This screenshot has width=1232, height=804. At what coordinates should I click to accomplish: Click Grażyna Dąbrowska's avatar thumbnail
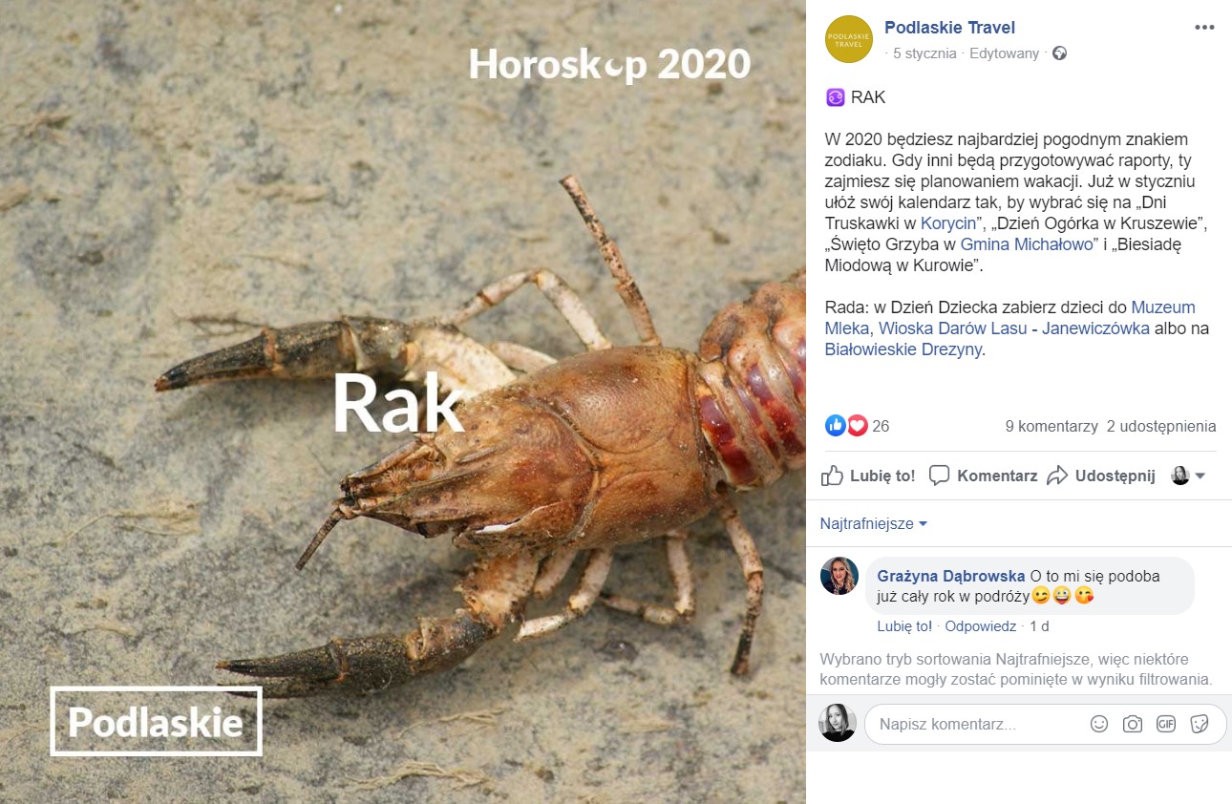tap(839, 576)
